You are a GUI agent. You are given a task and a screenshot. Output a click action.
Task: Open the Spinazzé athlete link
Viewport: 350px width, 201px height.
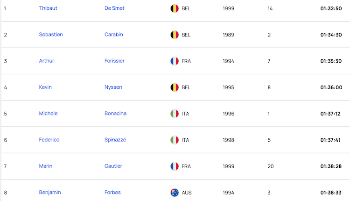point(115,140)
